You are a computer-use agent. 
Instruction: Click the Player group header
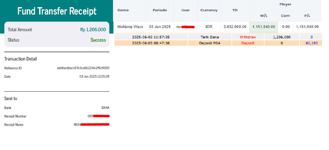coord(285,4)
